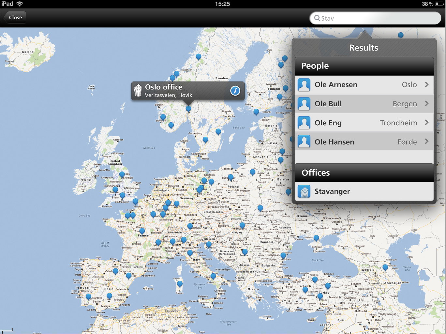Select Ole Eng from People list
This screenshot has height=334, width=446.
(364, 123)
